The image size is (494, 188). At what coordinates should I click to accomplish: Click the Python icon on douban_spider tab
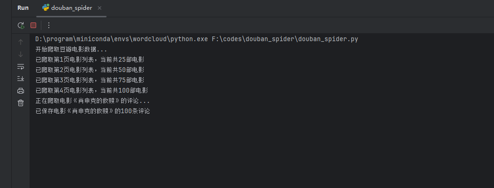[46, 8]
